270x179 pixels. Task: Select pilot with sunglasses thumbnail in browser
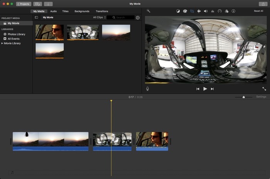tap(50, 32)
